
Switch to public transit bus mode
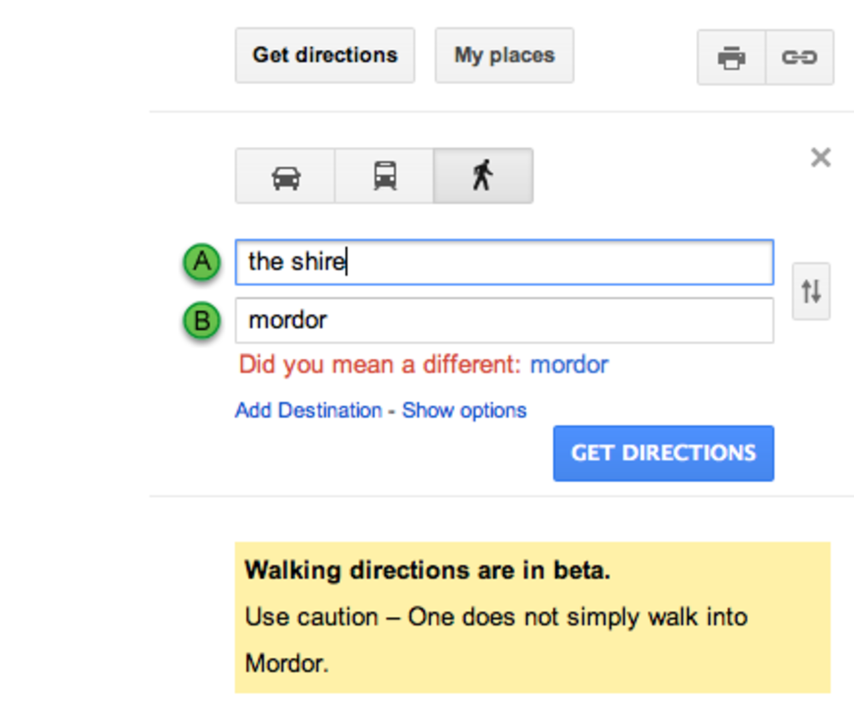(x=384, y=177)
